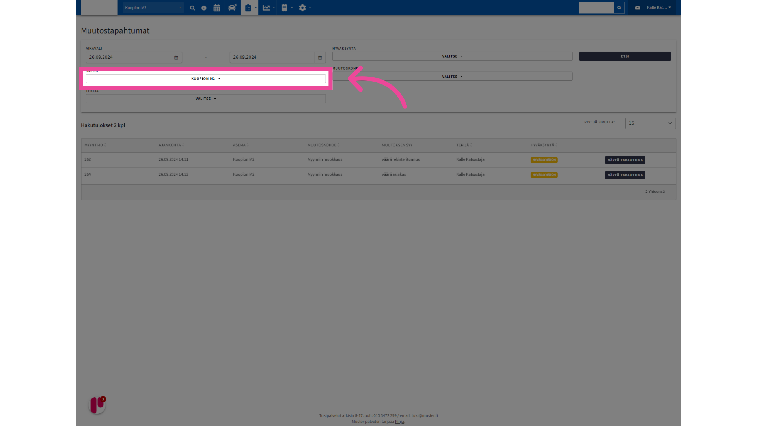Change rows per page from 15

point(650,123)
